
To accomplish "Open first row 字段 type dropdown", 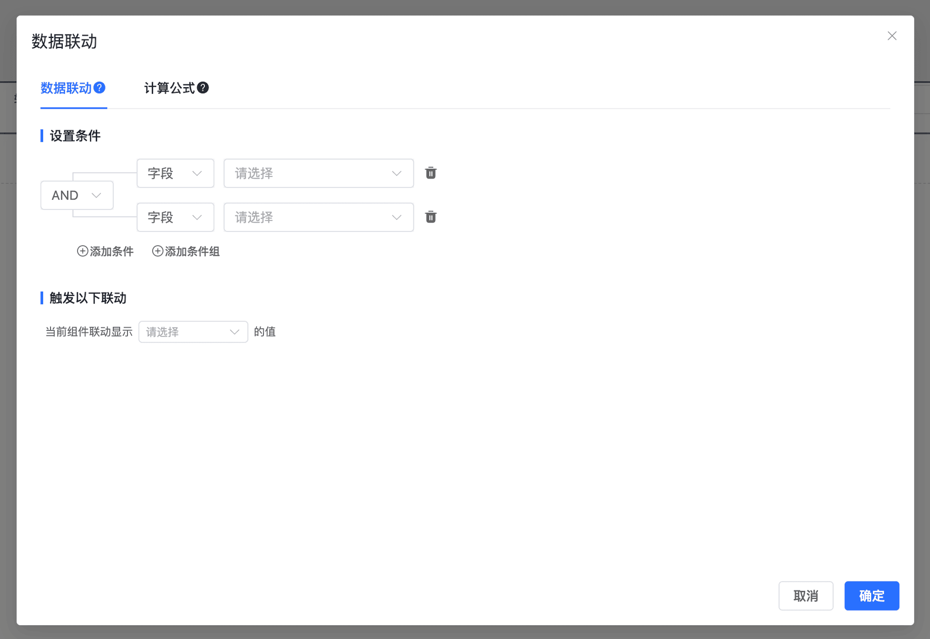I will pyautogui.click(x=175, y=173).
